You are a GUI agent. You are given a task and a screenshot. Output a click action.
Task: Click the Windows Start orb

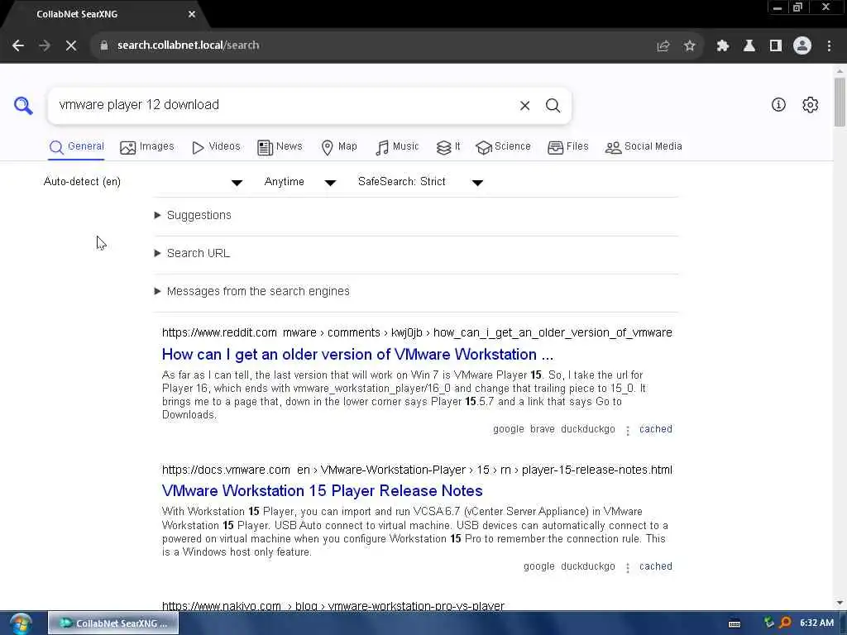click(21, 623)
